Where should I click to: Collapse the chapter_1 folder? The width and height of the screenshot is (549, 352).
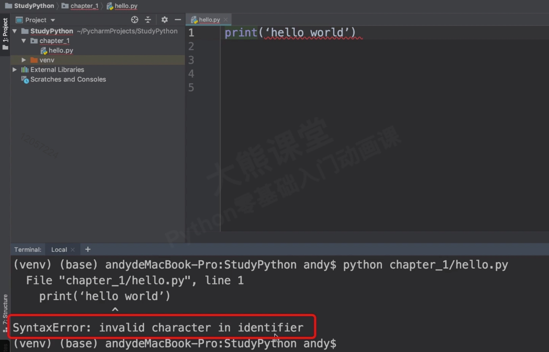tap(24, 41)
